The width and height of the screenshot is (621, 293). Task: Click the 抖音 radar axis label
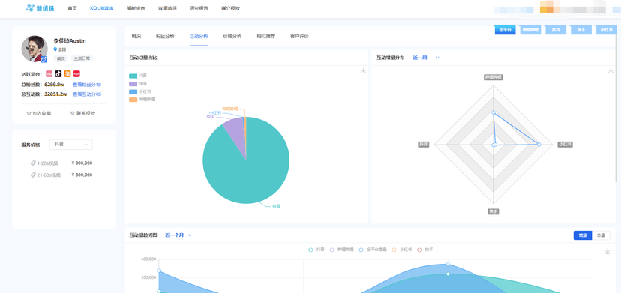[423, 145]
